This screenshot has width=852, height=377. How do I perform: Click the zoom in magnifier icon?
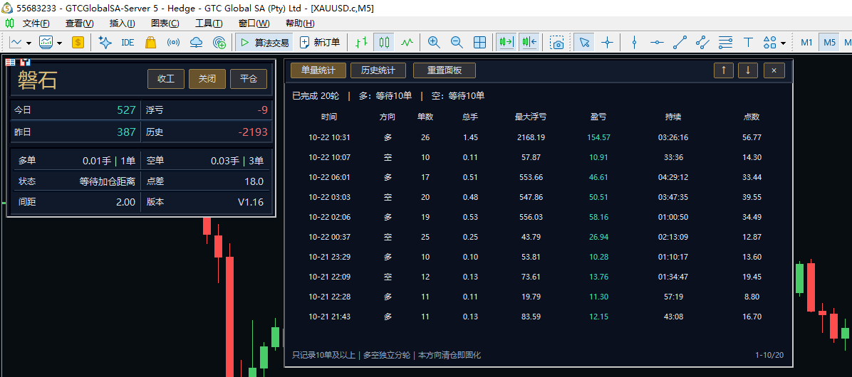(x=434, y=42)
